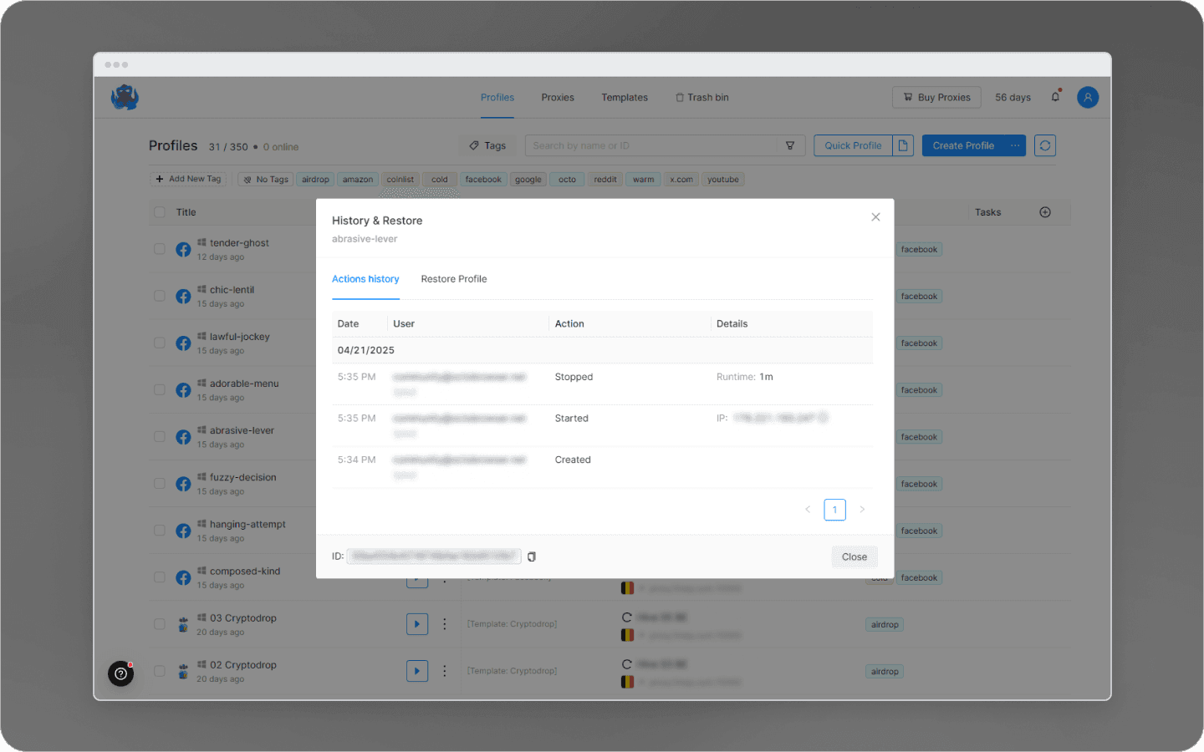Select the chic-lentil profile checkbox

point(160,296)
